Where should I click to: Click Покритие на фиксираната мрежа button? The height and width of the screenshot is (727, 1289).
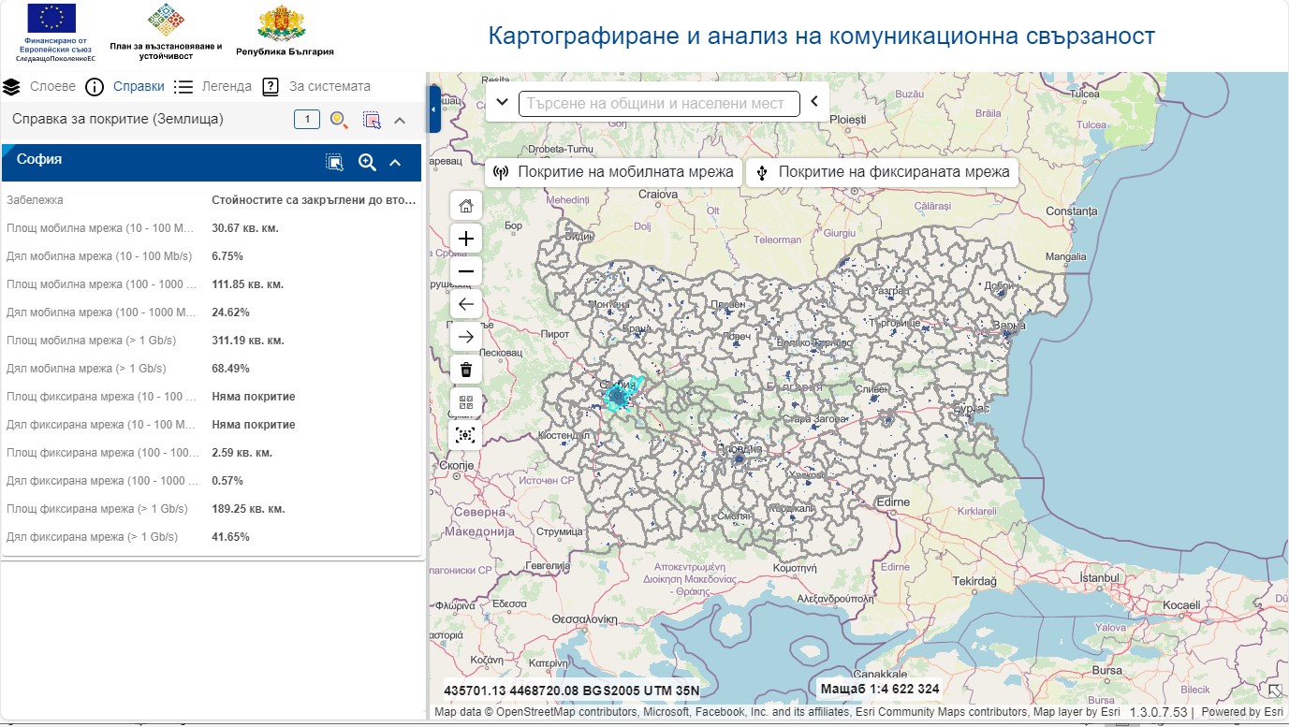coord(883,172)
